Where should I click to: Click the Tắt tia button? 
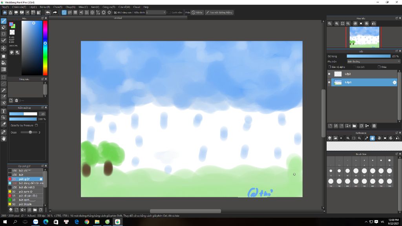(197, 12)
